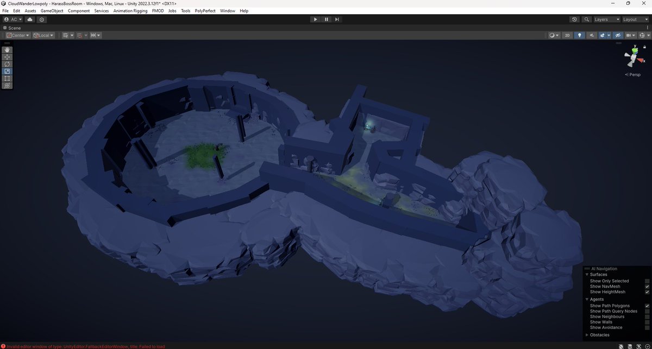Screen dimensions: 652x349
Task: Open the AC account dropdown
Action: [13, 19]
